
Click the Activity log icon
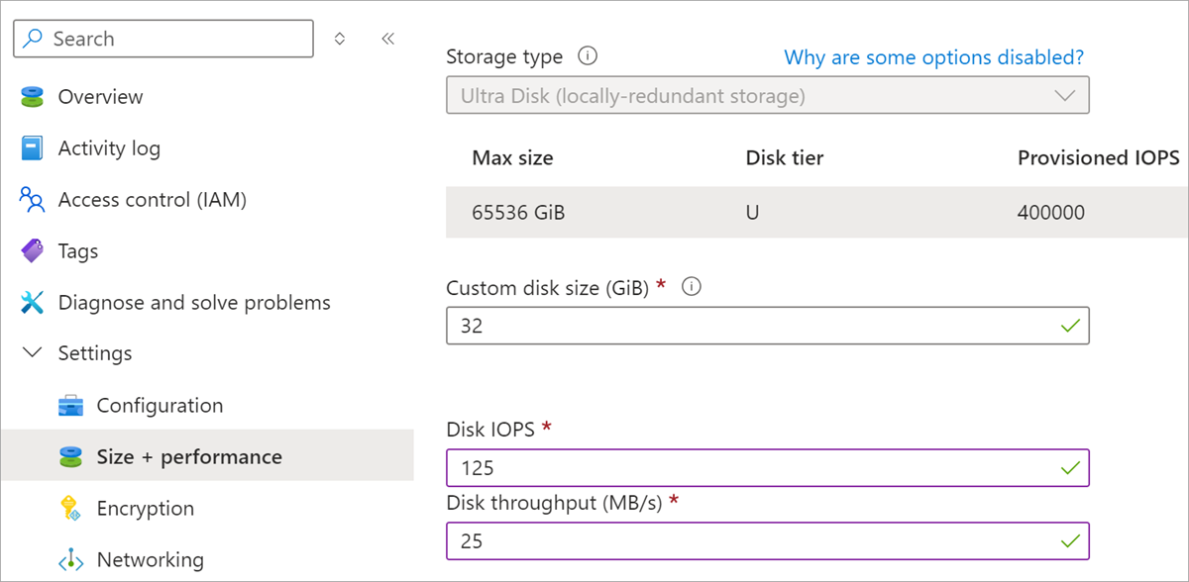click(33, 148)
